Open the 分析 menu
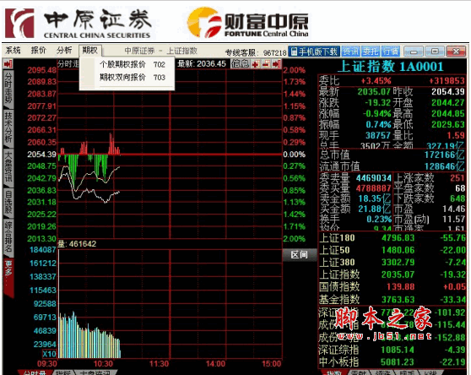Screen dimensions: 471x375 coord(64,51)
